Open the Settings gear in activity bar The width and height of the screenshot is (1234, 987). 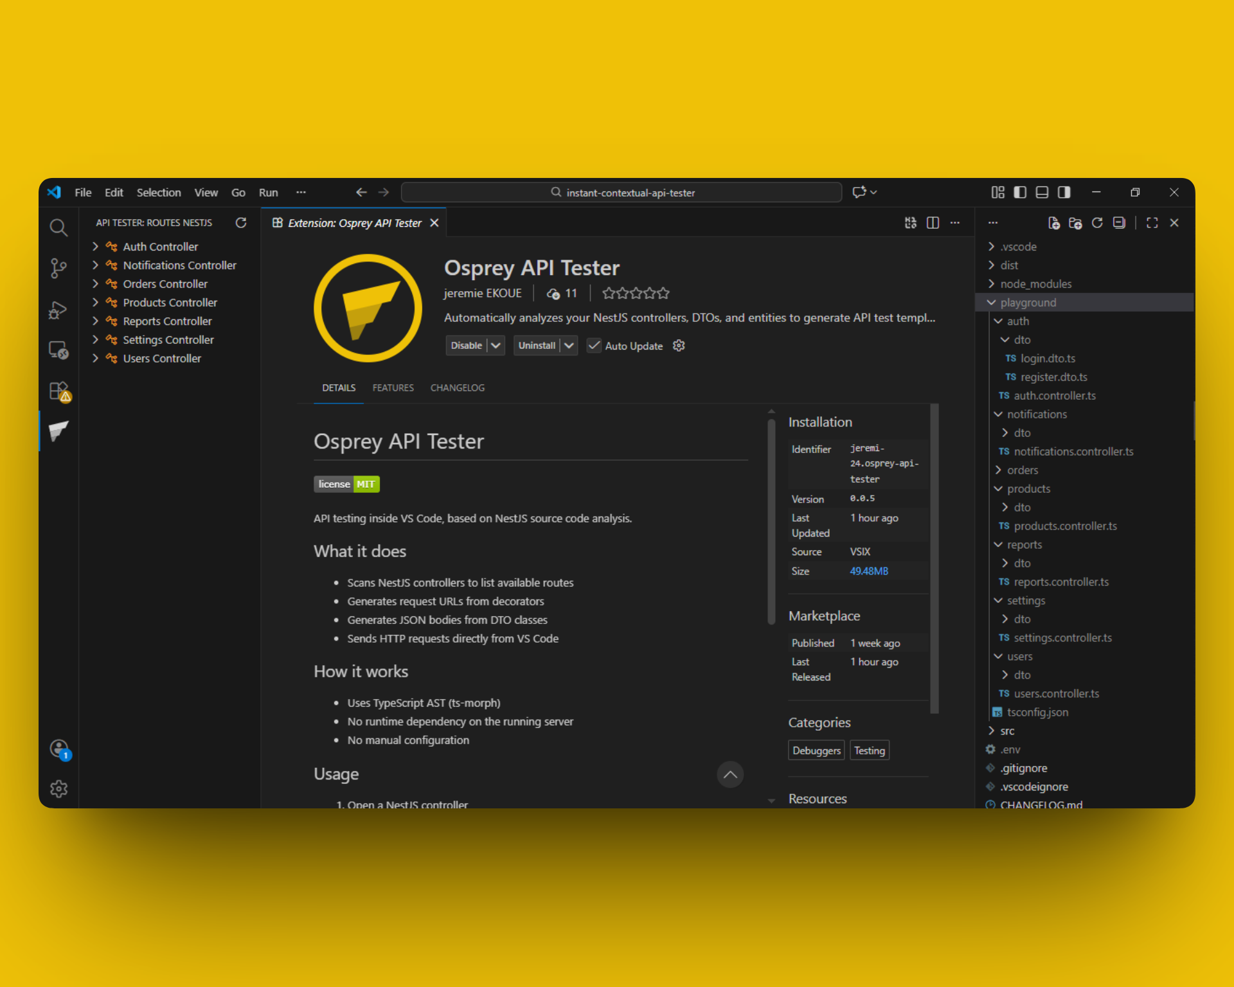tap(58, 788)
